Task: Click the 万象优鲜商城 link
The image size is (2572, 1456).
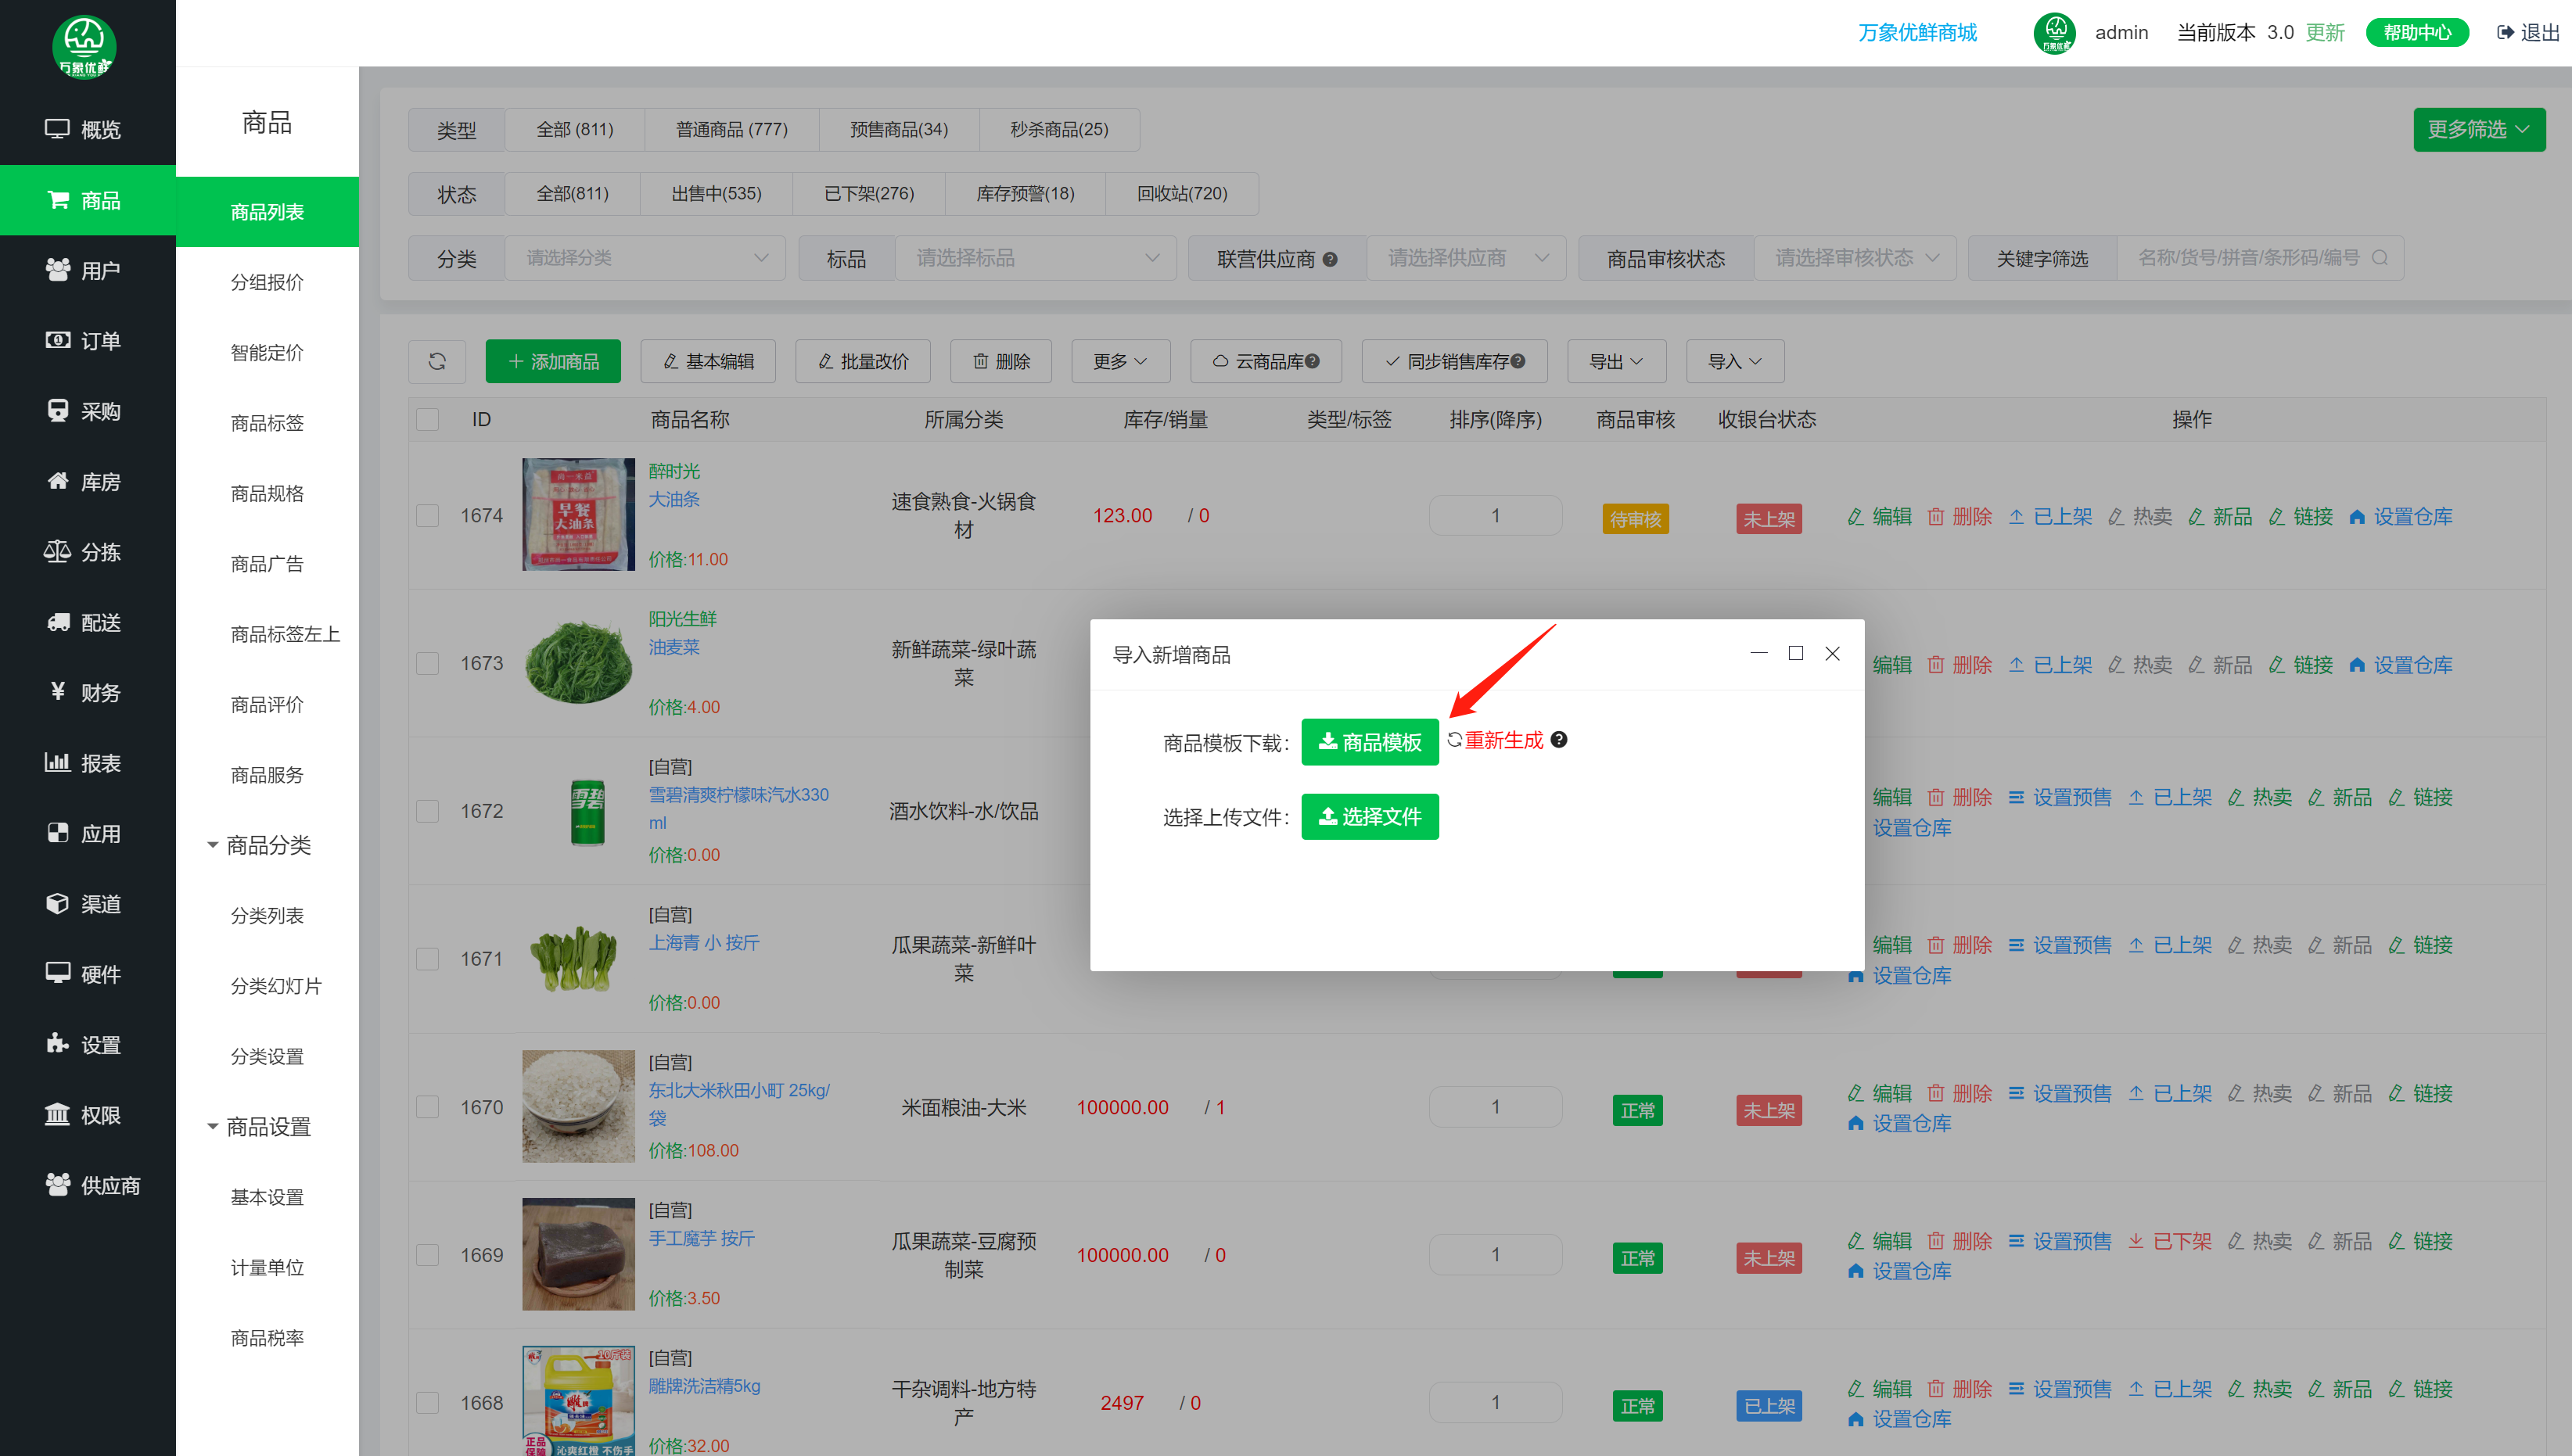Action: (x=1916, y=33)
